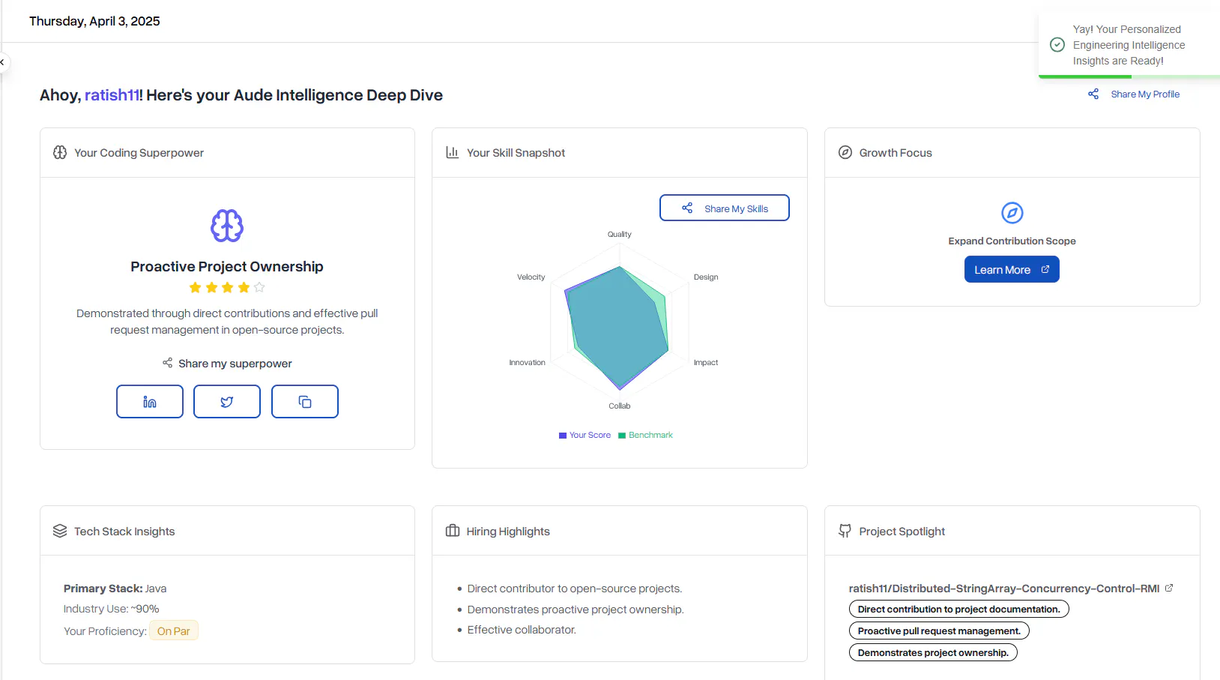The height and width of the screenshot is (680, 1220).
Task: Click the check circle icon in notification
Action: pos(1057,45)
